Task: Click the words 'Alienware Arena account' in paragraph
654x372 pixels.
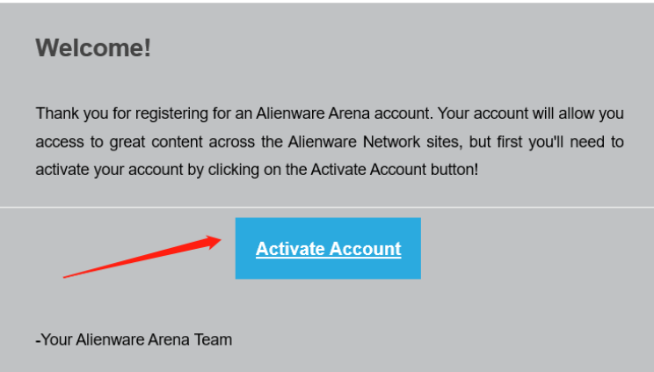Action: pyautogui.click(x=343, y=113)
